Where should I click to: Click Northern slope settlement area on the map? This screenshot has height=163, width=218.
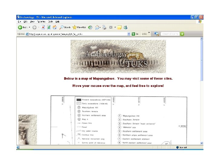pos(137,135)
